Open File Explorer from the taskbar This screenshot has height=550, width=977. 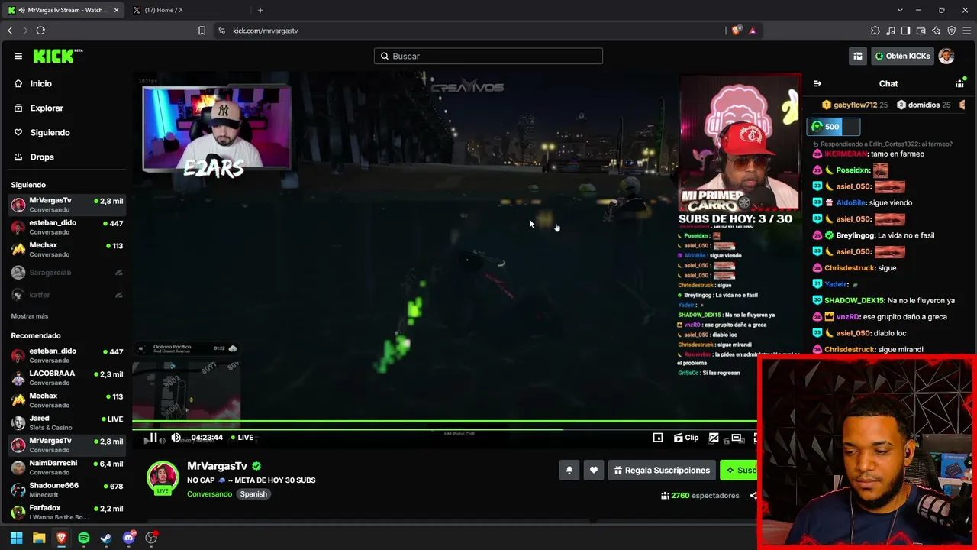[x=39, y=538]
